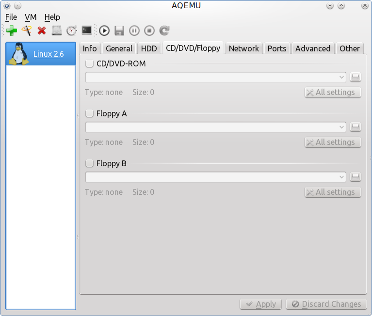Image resolution: width=372 pixels, height=316 pixels.
Task: Switch to the Other tab
Action: (350, 48)
